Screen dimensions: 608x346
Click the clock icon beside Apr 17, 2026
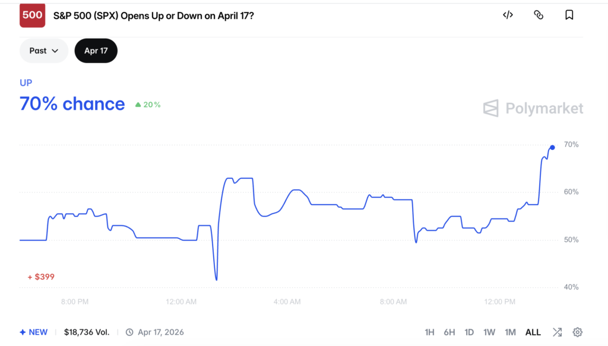[x=128, y=332]
